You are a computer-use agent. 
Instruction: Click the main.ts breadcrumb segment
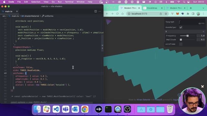(15, 16)
